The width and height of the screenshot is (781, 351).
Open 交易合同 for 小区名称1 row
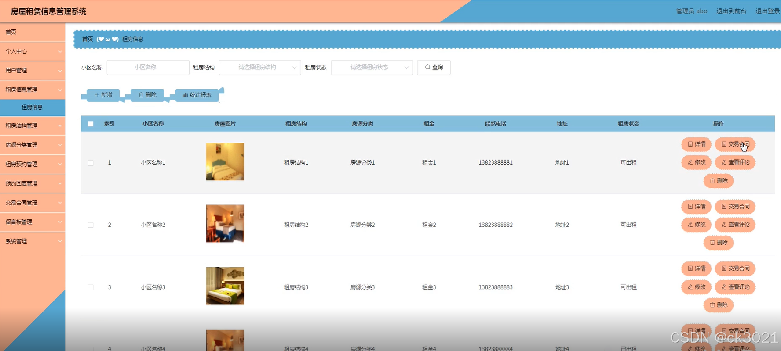pos(735,144)
